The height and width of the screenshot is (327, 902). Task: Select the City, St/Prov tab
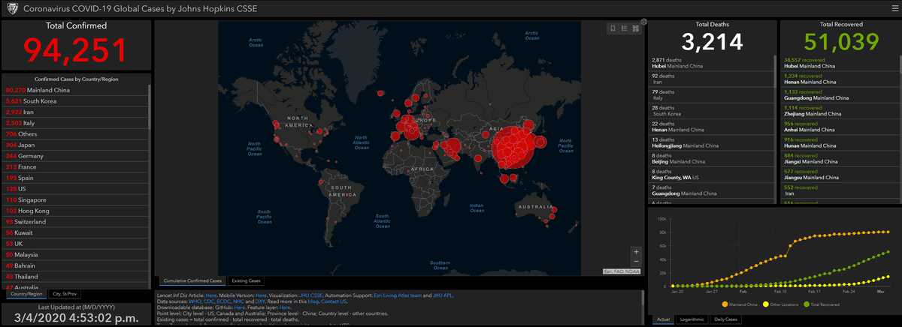(x=65, y=294)
